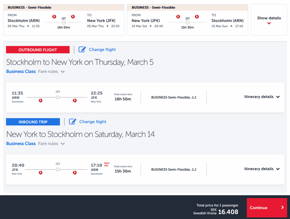Screen dimensions: 290x219
Task: Click the inbound Change flight link
Action: tap(93, 122)
